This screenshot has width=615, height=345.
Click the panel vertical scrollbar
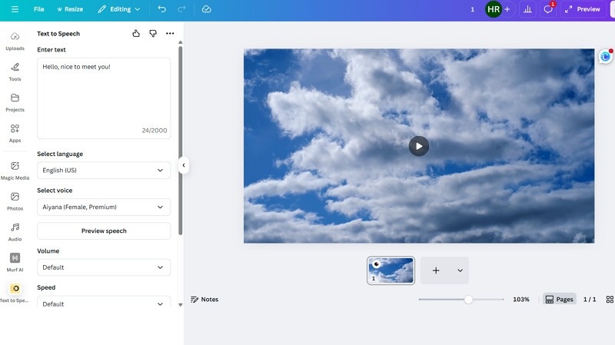[x=181, y=141]
